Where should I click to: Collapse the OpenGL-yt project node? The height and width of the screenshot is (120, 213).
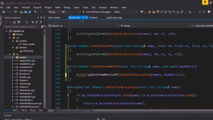click(x=6, y=31)
